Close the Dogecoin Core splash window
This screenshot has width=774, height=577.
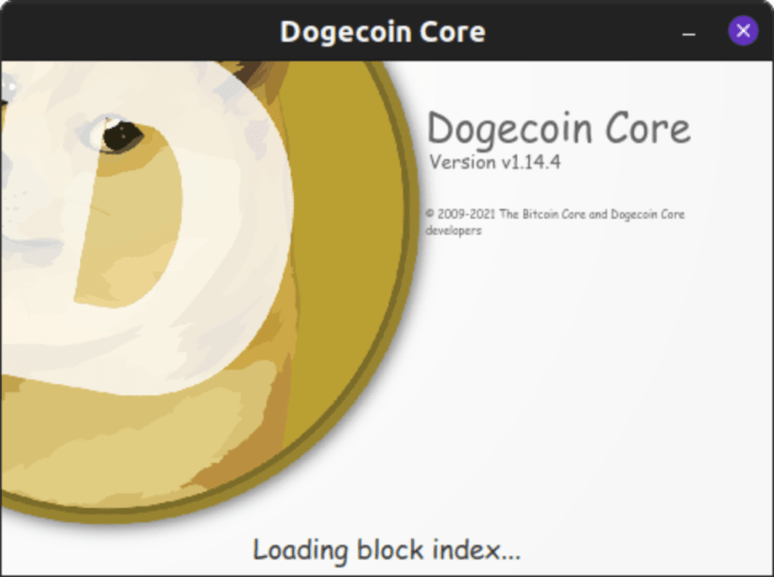point(743,31)
